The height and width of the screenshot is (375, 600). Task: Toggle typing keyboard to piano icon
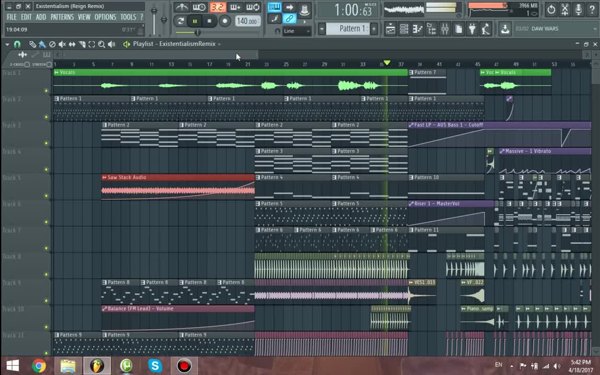(x=274, y=7)
